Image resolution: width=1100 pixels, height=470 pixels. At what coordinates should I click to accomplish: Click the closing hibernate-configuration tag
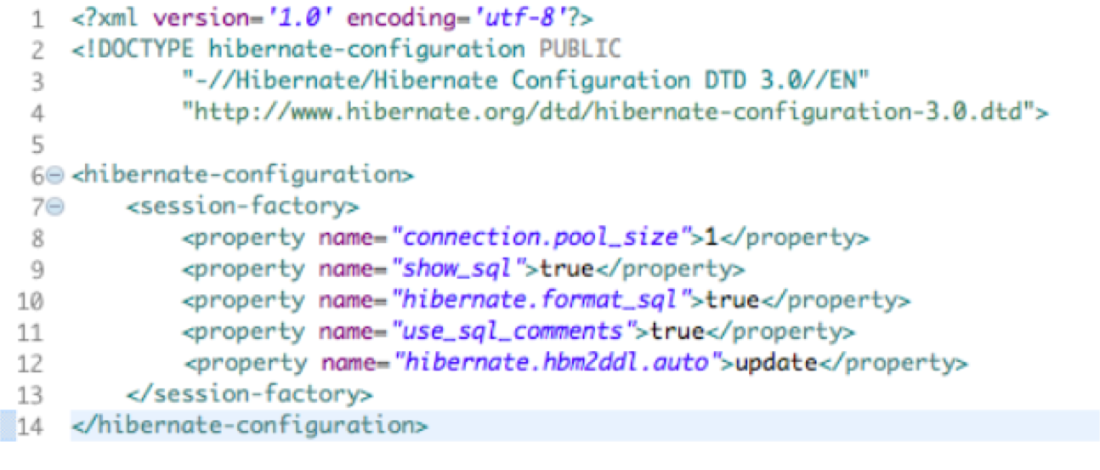(x=249, y=425)
